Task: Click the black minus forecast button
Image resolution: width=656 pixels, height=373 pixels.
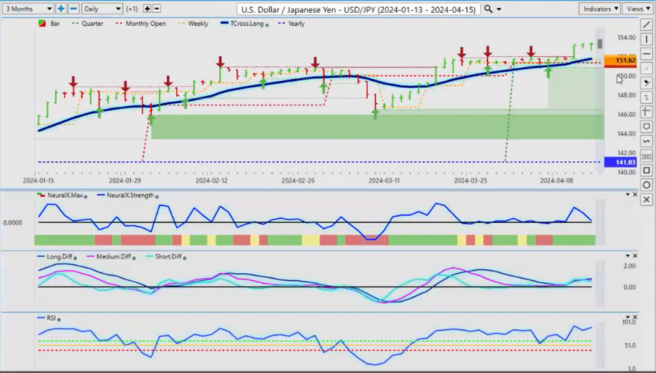Action: point(156,9)
